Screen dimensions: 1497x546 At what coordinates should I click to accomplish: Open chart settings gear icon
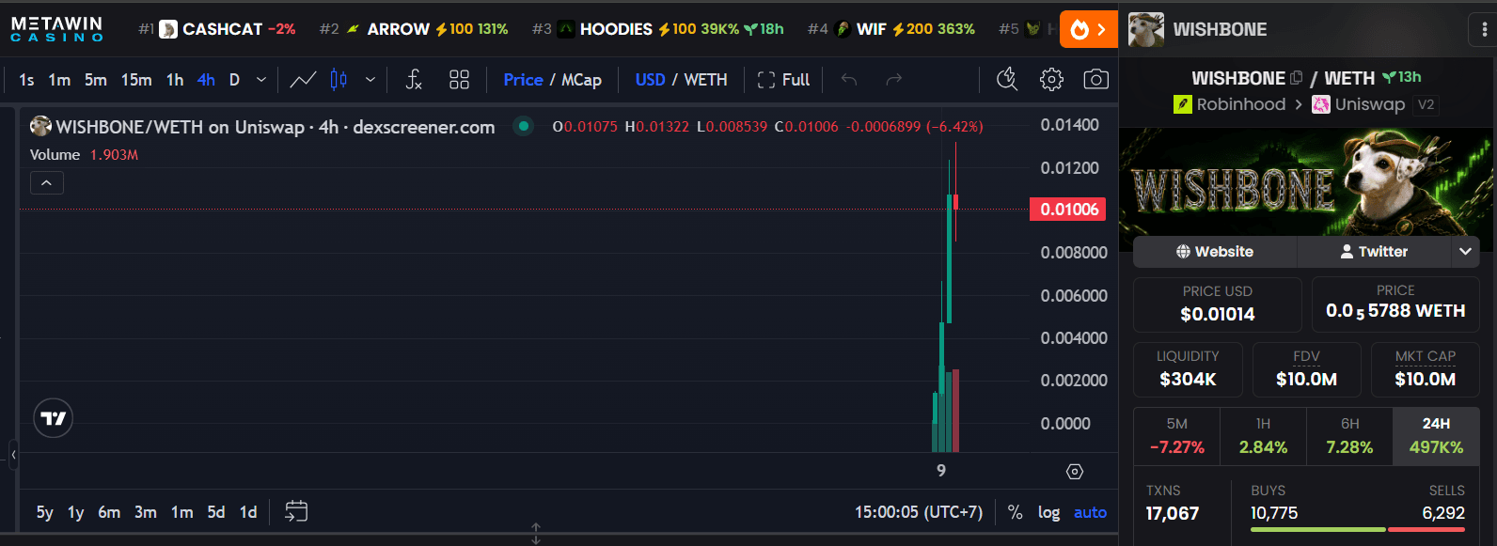tap(1051, 80)
